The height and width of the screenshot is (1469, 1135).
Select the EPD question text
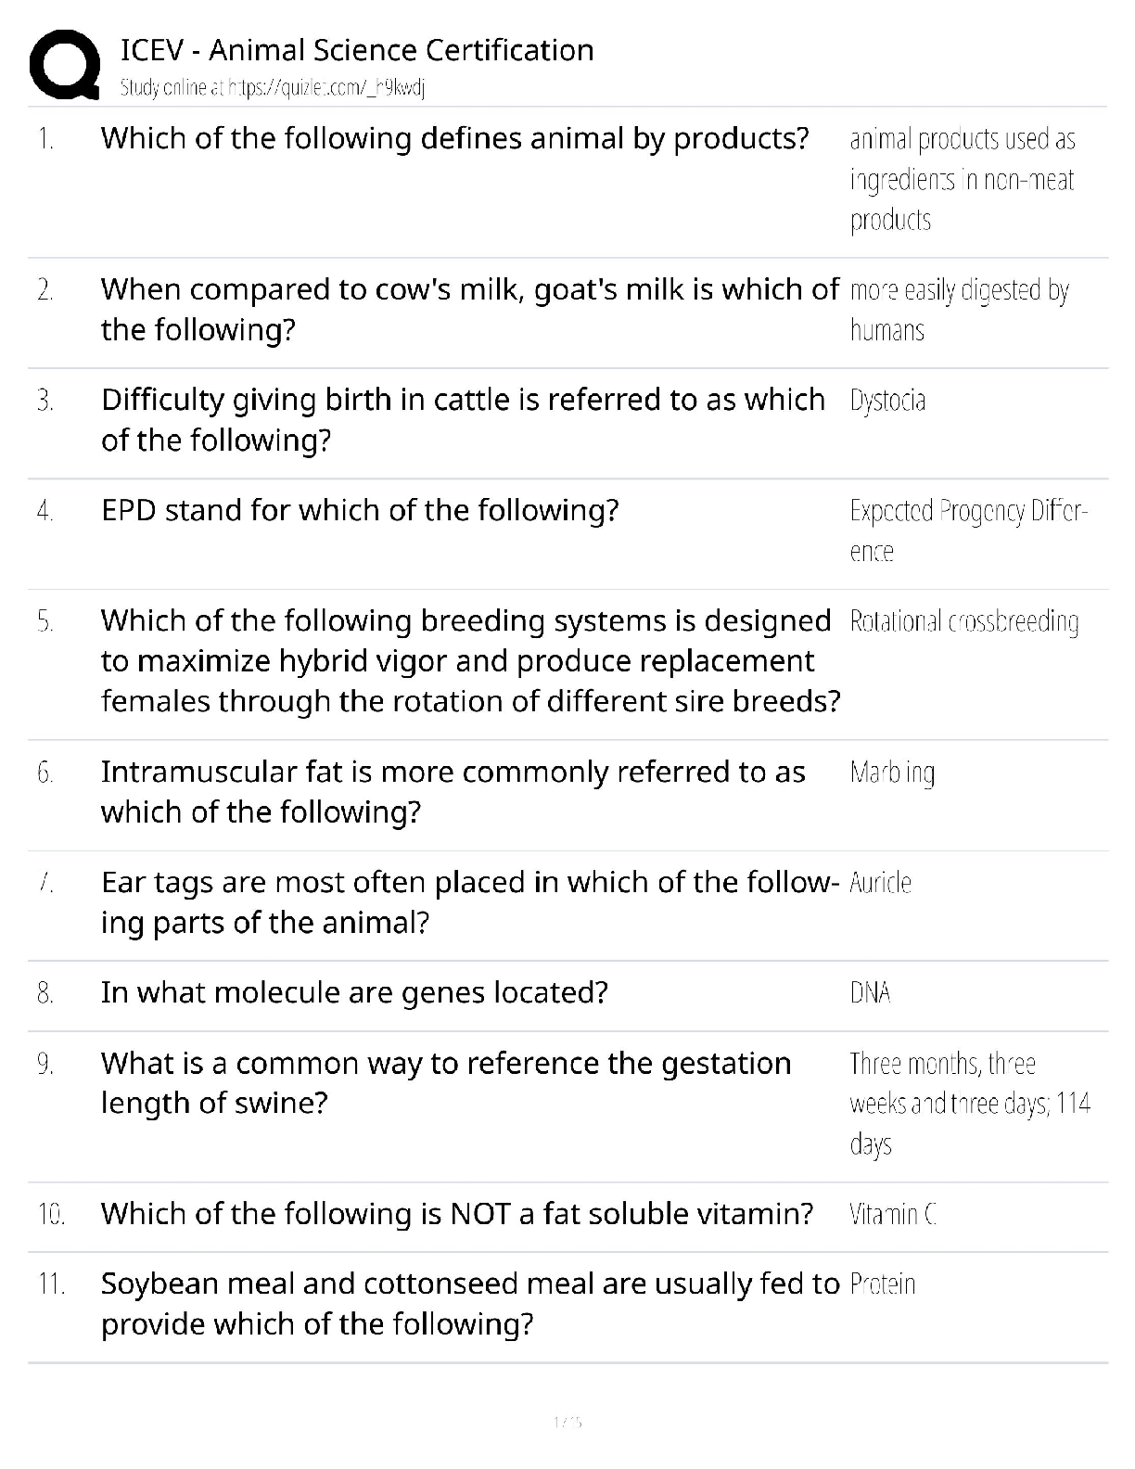pos(360,510)
